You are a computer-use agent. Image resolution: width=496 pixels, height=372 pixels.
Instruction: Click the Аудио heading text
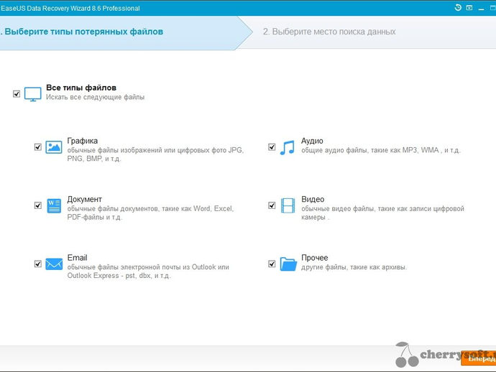click(x=312, y=141)
